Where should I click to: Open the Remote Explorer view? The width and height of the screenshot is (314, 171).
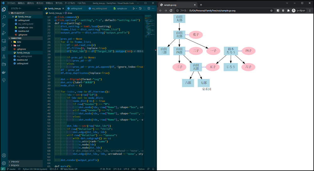[4, 41]
